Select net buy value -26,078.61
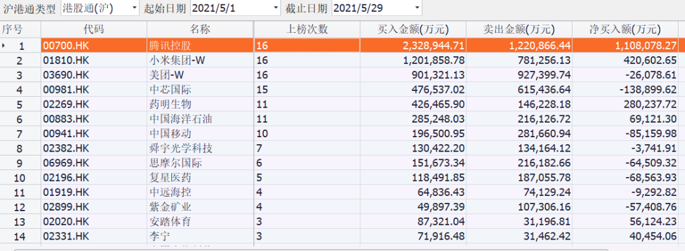 click(x=625, y=75)
